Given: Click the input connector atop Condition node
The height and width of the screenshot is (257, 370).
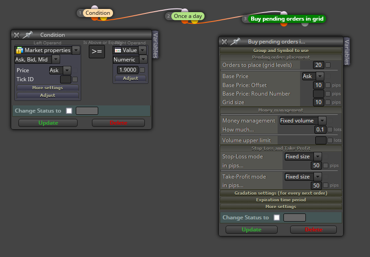Looking at the screenshot, I should coord(95,7).
